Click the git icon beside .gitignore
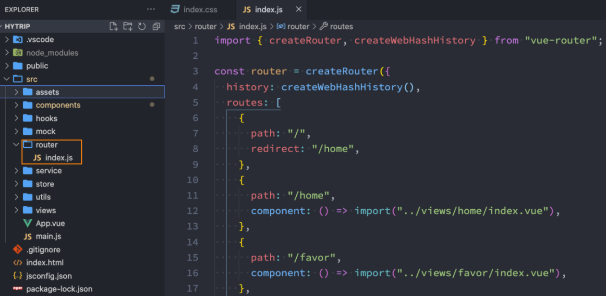This screenshot has width=606, height=296. (x=18, y=249)
